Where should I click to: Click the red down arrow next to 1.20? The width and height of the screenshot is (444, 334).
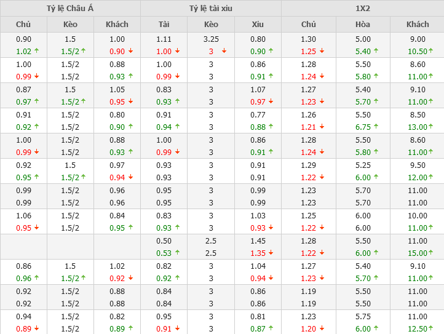tap(322, 329)
